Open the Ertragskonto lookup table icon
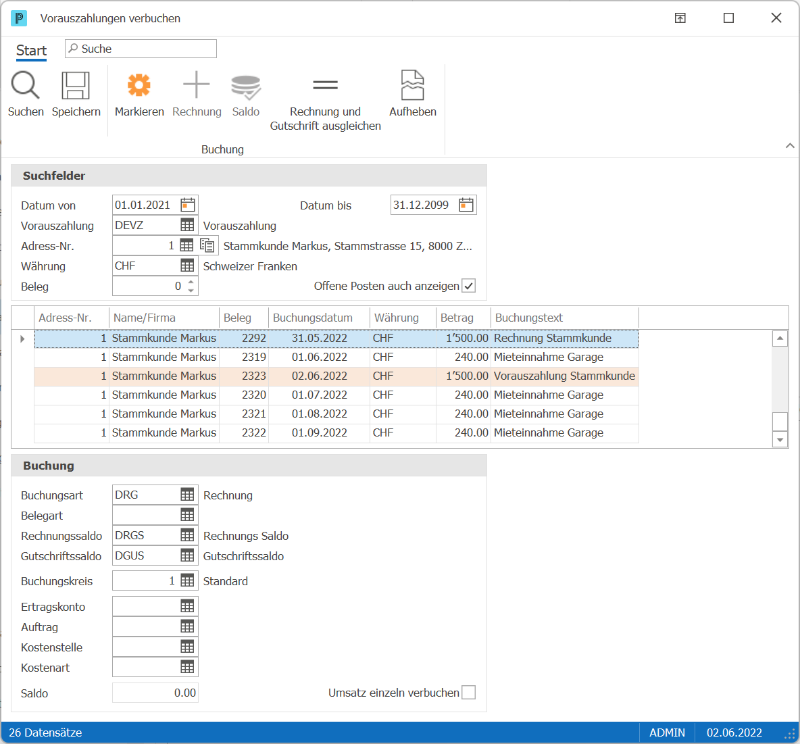 [x=187, y=606]
